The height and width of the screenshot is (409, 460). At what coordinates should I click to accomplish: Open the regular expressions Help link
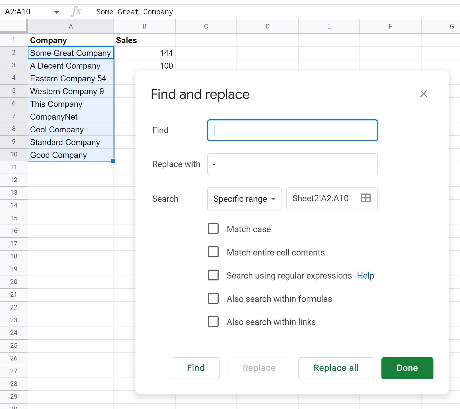point(365,276)
